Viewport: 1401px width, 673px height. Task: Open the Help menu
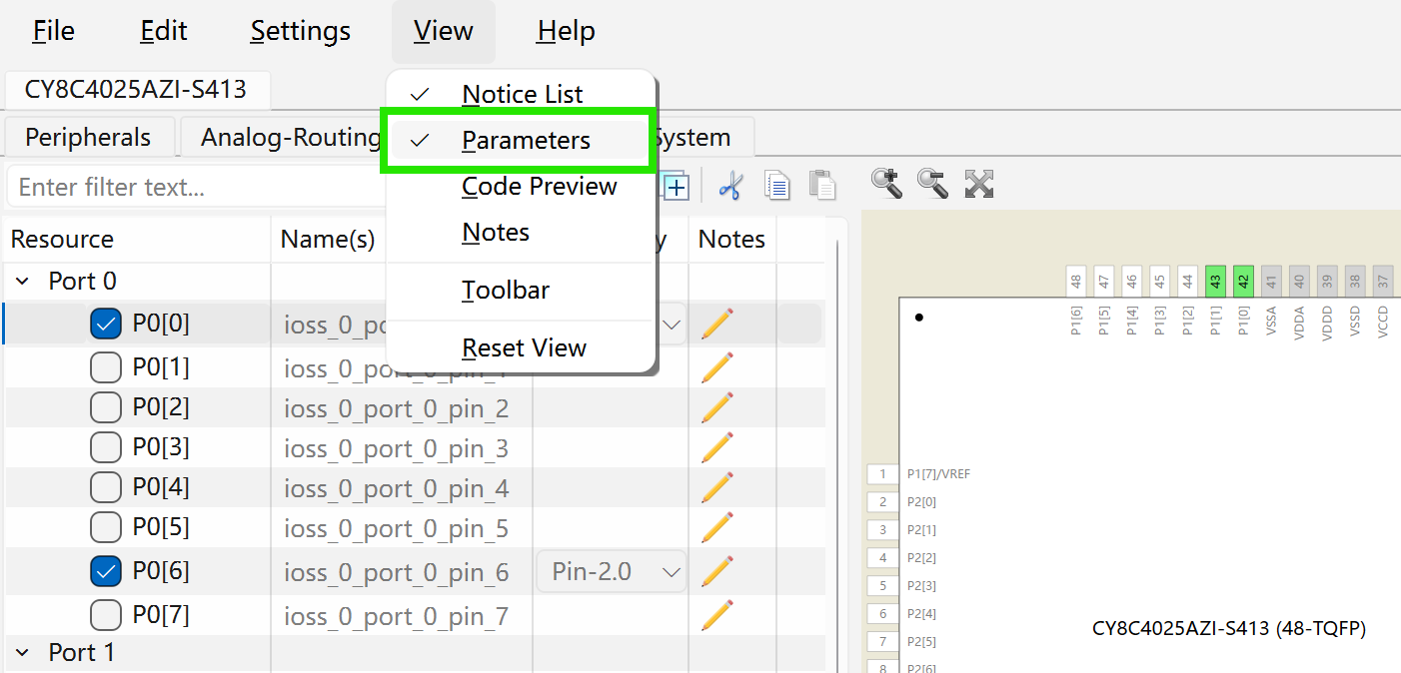pyautogui.click(x=566, y=31)
